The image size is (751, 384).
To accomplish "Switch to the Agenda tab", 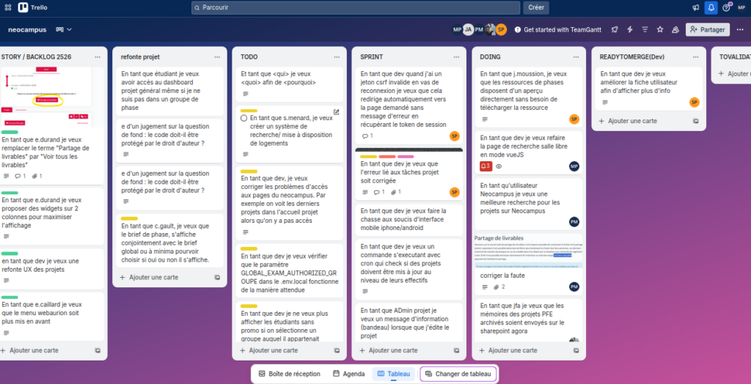I will pos(348,374).
